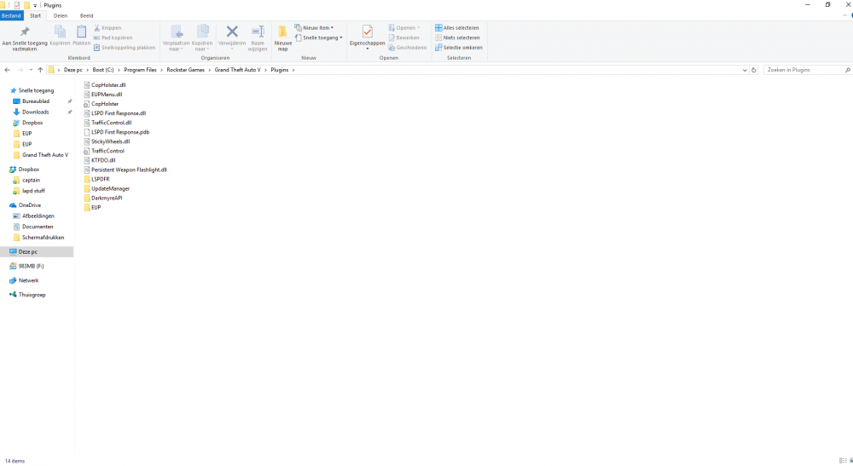The height and width of the screenshot is (466, 853).
Task: Switch to the Delen ribbon tab
Action: (x=61, y=15)
